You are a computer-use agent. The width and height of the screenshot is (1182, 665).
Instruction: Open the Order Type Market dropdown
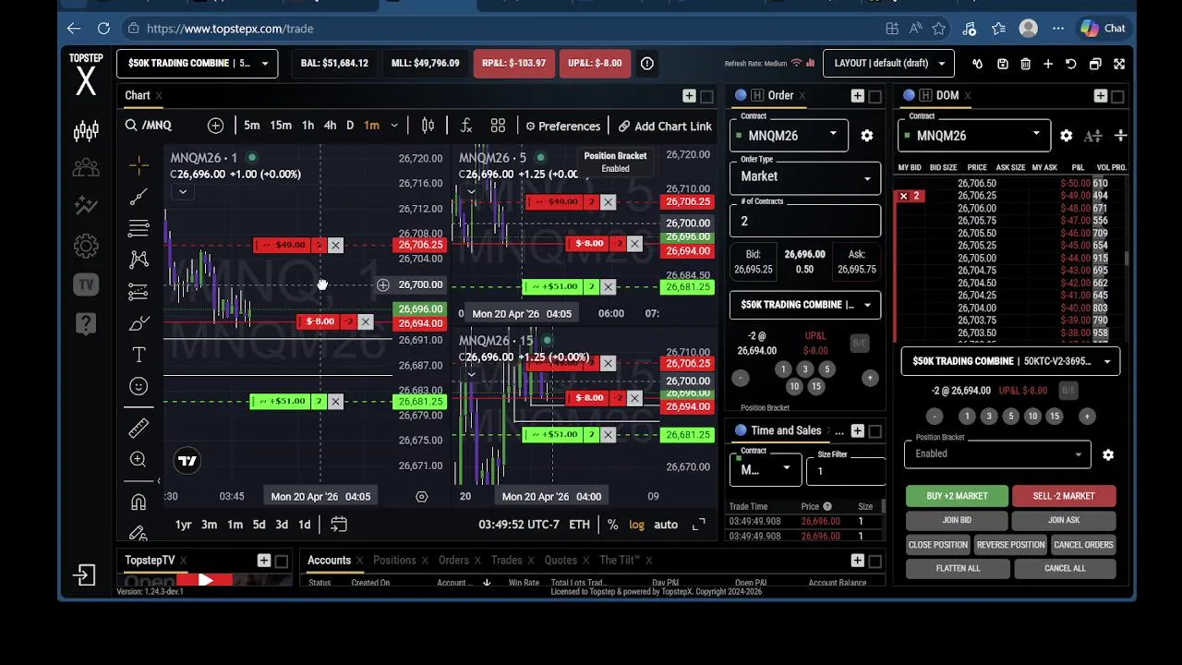coord(805,176)
